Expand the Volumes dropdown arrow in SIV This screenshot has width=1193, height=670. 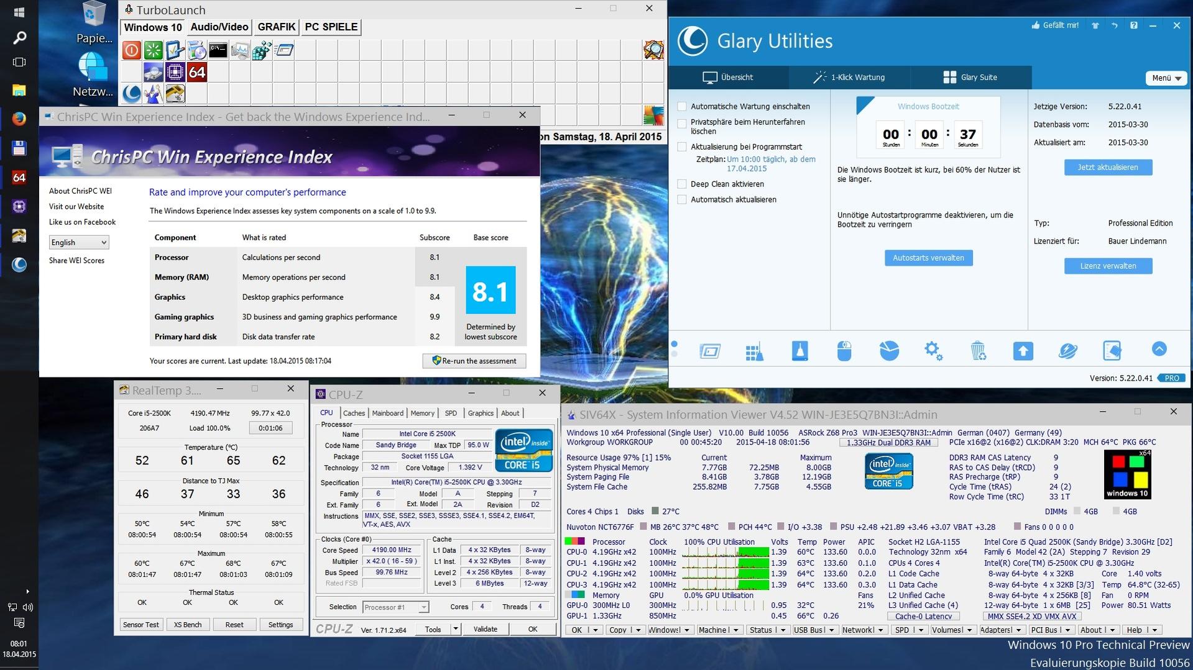pos(969,630)
